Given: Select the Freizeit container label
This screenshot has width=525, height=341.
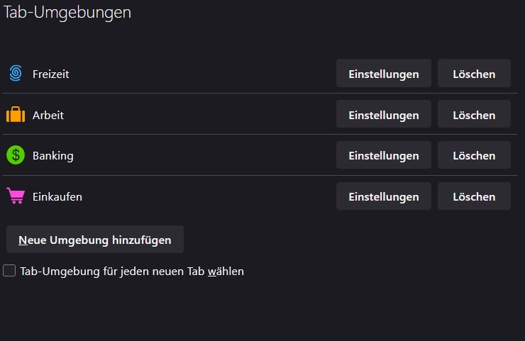Looking at the screenshot, I should click(x=50, y=73).
